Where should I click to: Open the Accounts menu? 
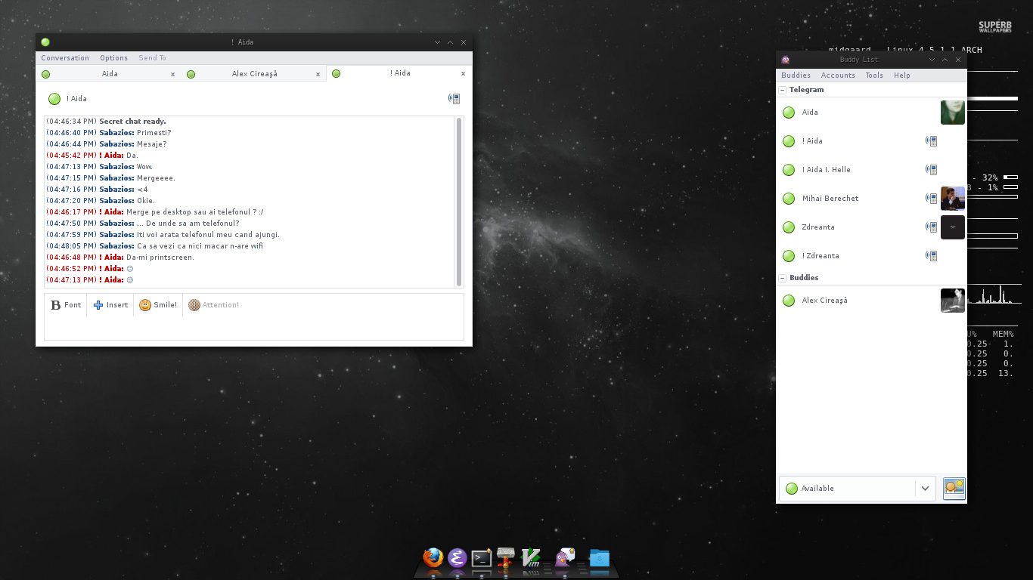click(838, 76)
